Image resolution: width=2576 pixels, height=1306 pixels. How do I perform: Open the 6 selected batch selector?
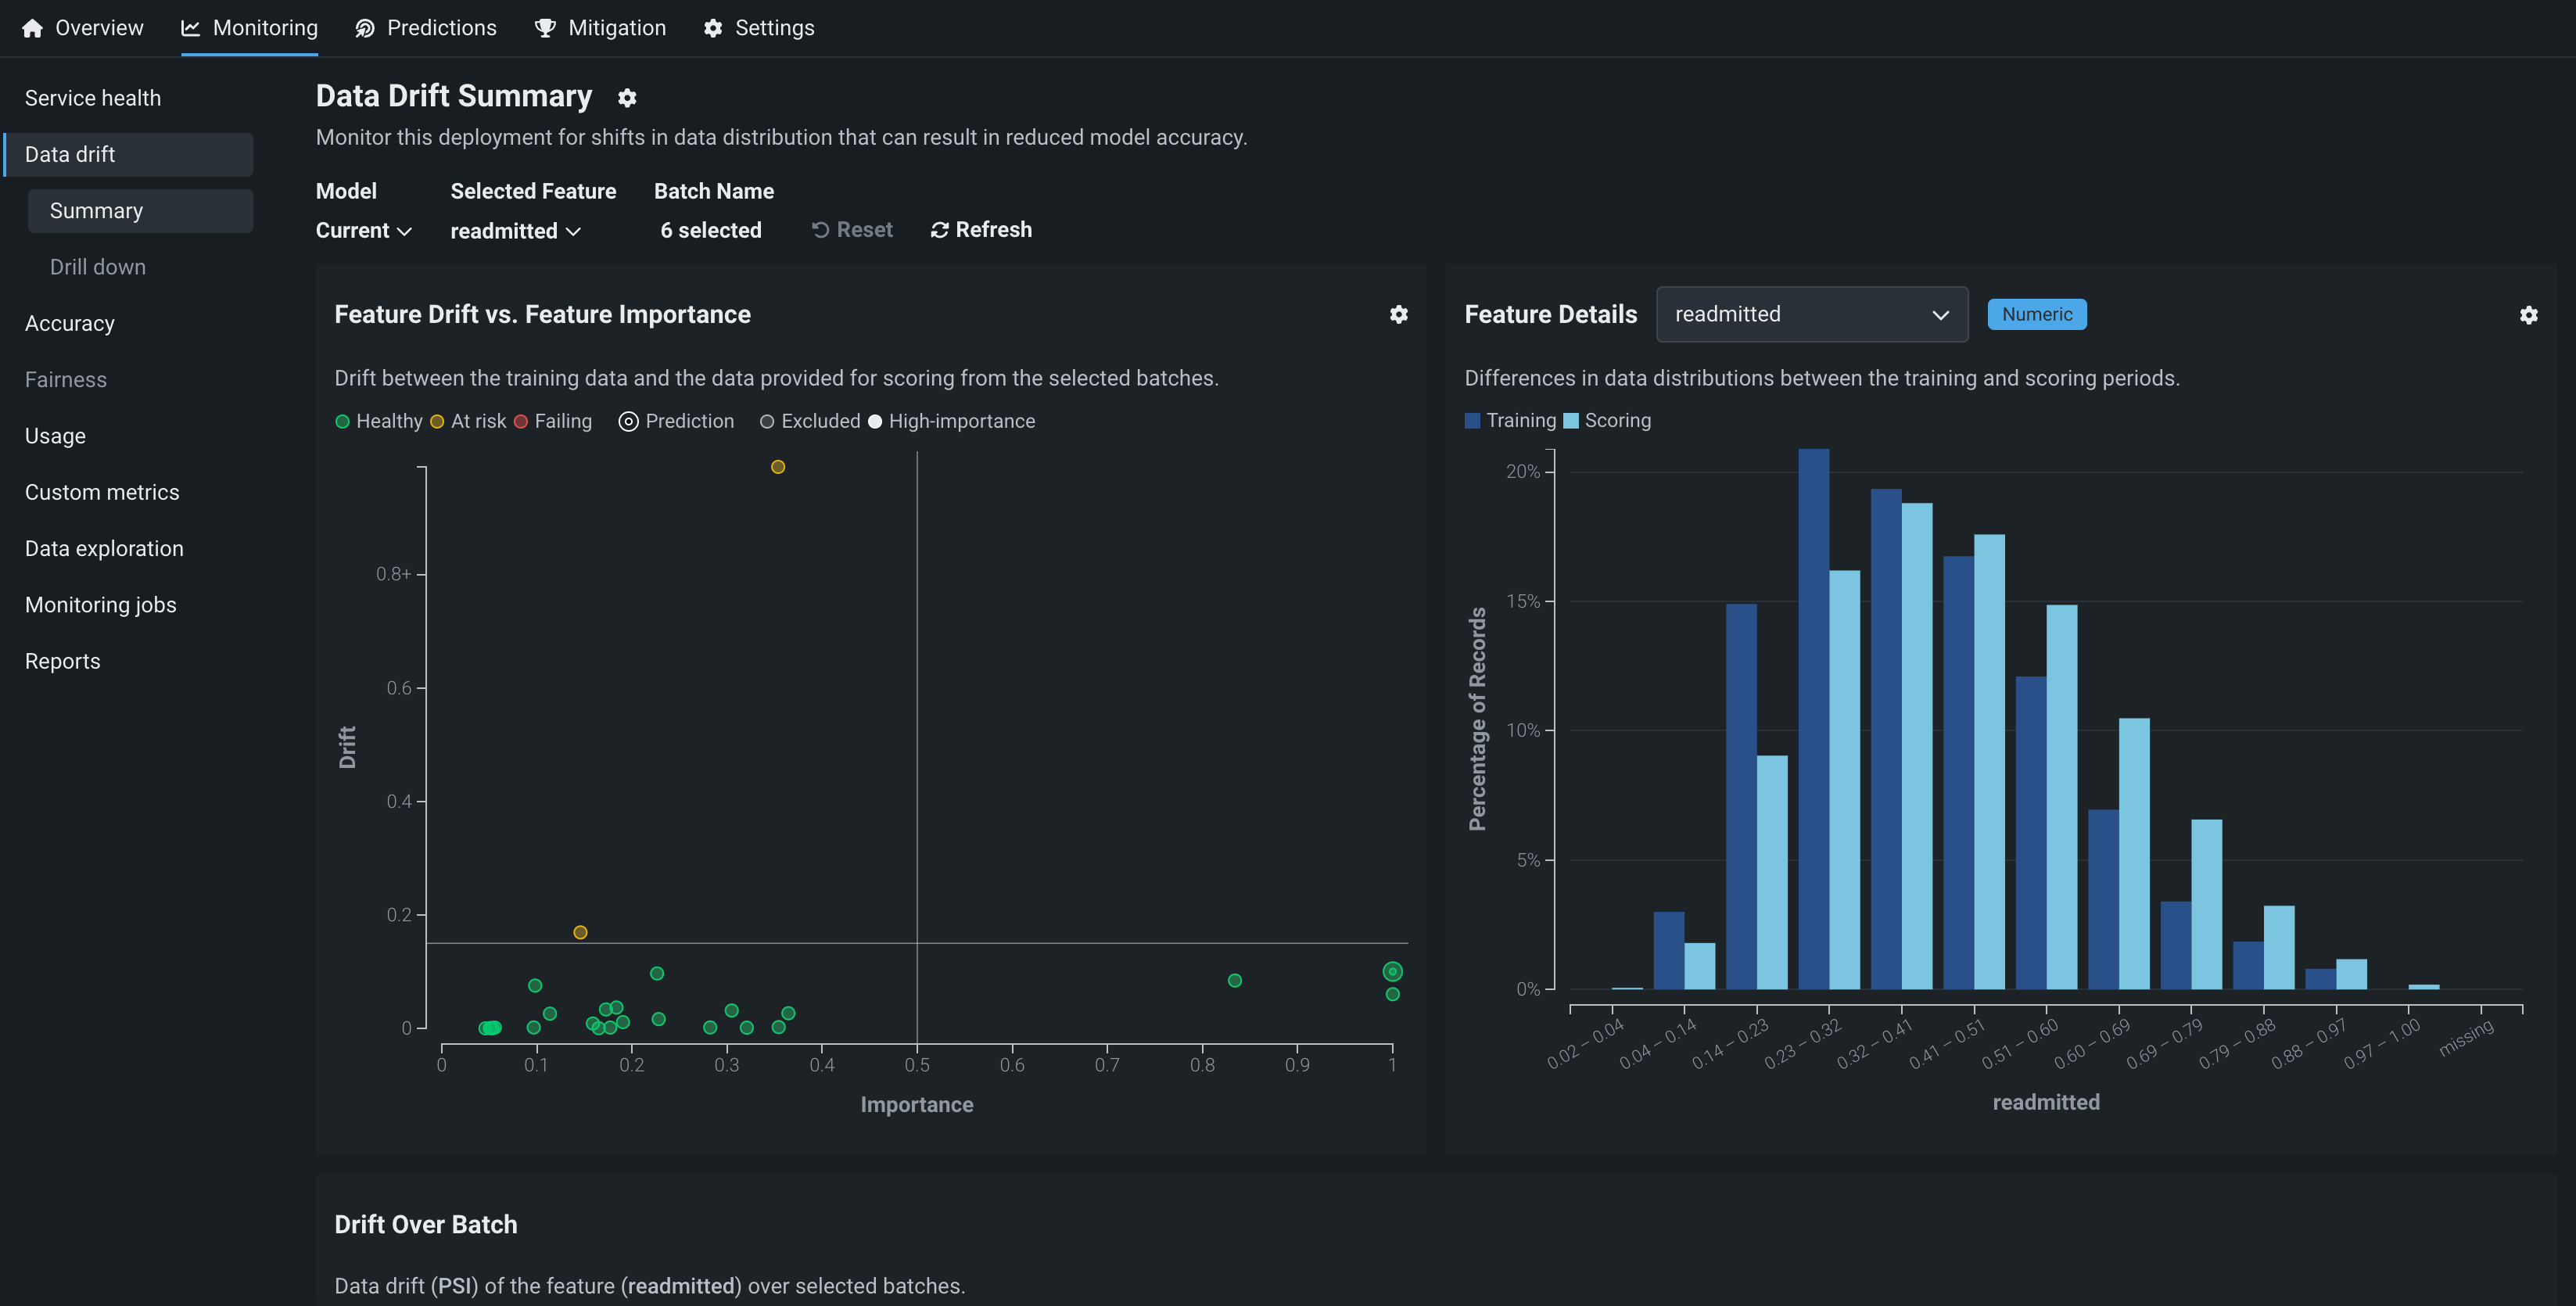(x=710, y=231)
